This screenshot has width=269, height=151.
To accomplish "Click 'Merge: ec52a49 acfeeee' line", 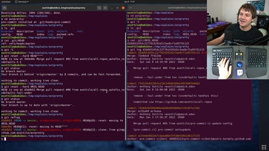I will 144,111.
